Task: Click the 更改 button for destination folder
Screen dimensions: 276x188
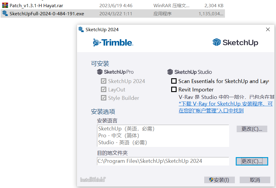Action: click(x=252, y=161)
